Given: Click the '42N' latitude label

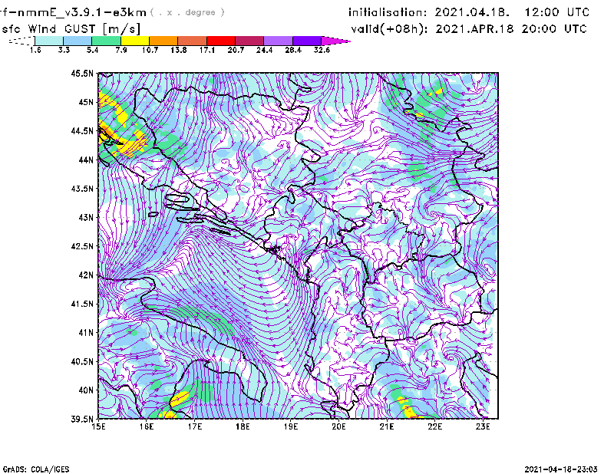Looking at the screenshot, I should tap(86, 275).
